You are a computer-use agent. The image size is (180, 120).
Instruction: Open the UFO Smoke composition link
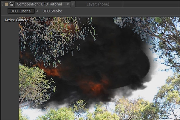pyautogui.click(x=52, y=11)
